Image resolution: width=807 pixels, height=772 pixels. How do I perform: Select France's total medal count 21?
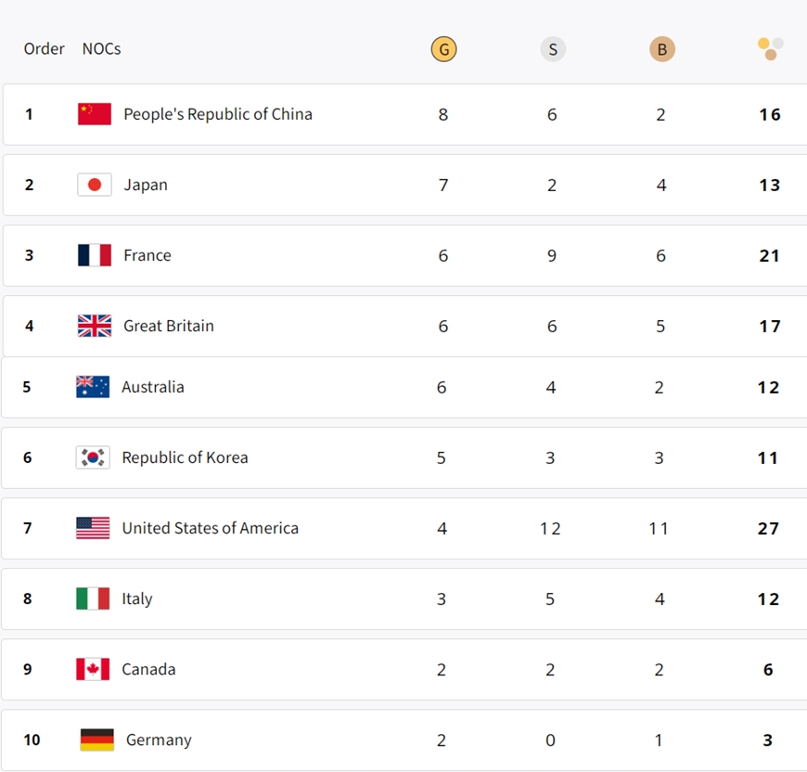769,255
